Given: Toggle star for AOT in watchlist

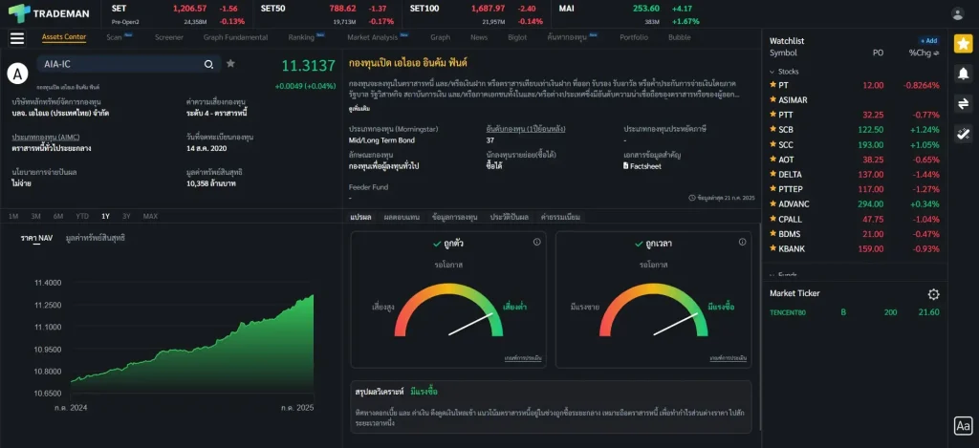Looking at the screenshot, I should 772,160.
